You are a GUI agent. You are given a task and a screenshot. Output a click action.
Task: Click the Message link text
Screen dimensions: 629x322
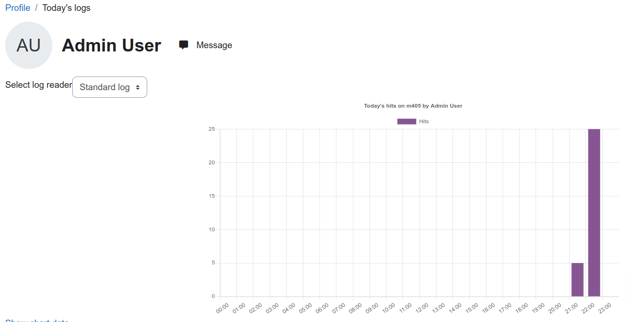point(214,45)
